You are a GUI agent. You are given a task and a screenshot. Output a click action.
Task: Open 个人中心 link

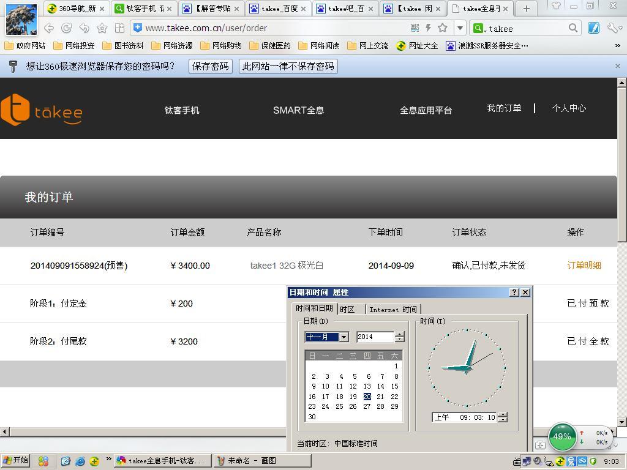[x=569, y=108]
